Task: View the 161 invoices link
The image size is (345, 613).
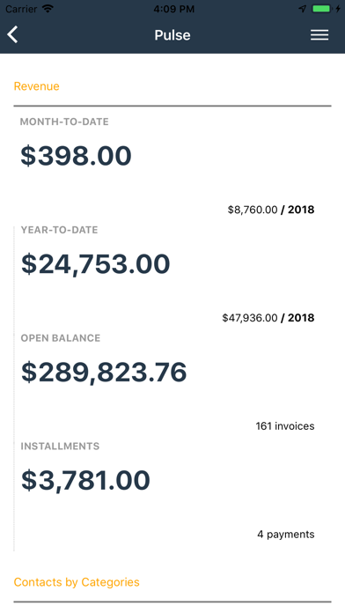Action: coord(285,426)
